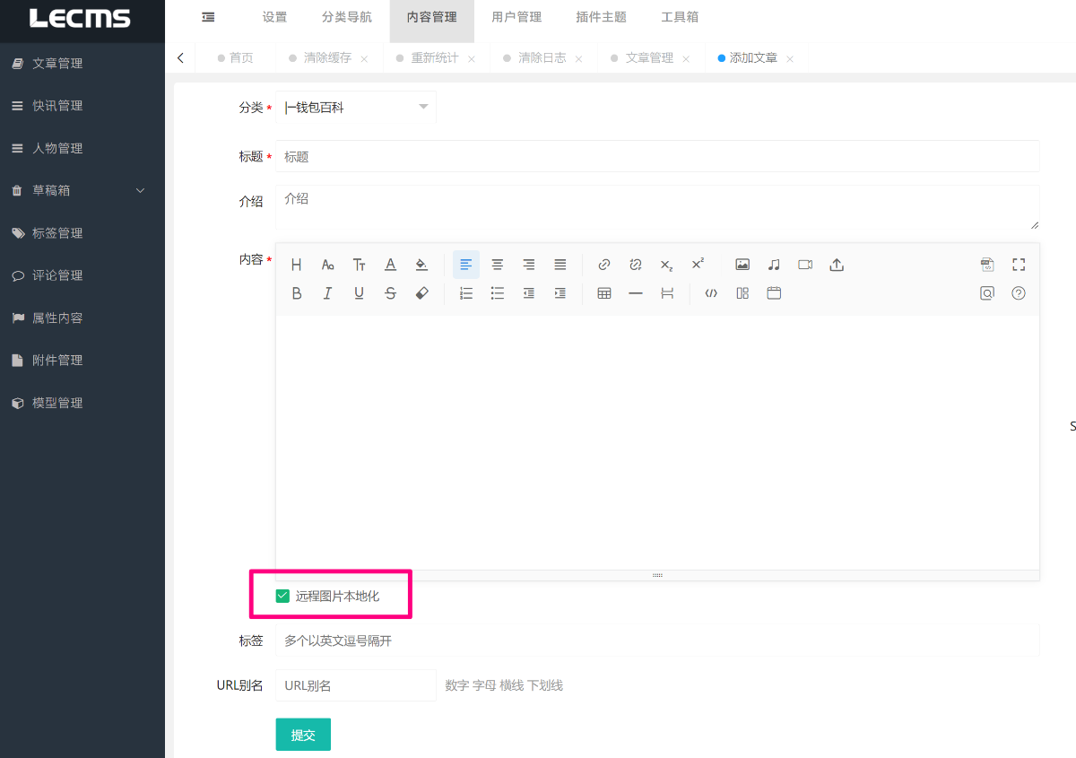The width and height of the screenshot is (1076, 758).
Task: Open 评论管理 in the sidebar
Action: [x=57, y=275]
